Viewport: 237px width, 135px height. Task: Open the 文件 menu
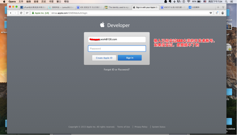pyautogui.click(x=21, y=2)
